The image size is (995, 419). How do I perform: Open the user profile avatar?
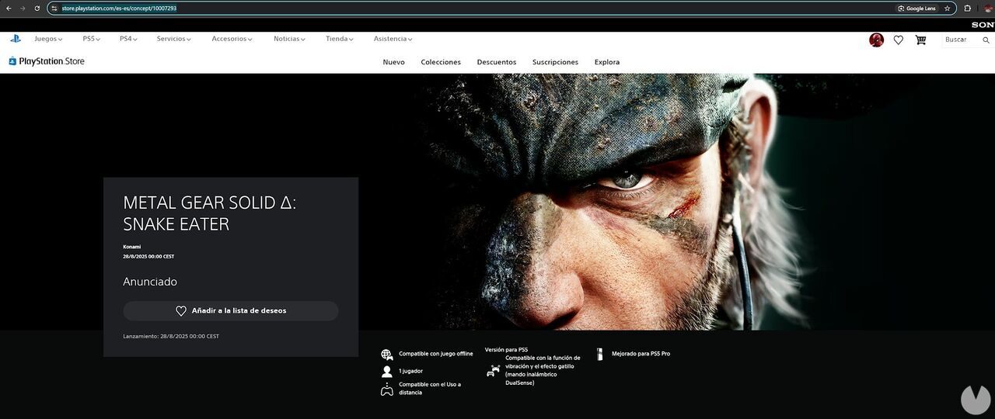coord(876,40)
